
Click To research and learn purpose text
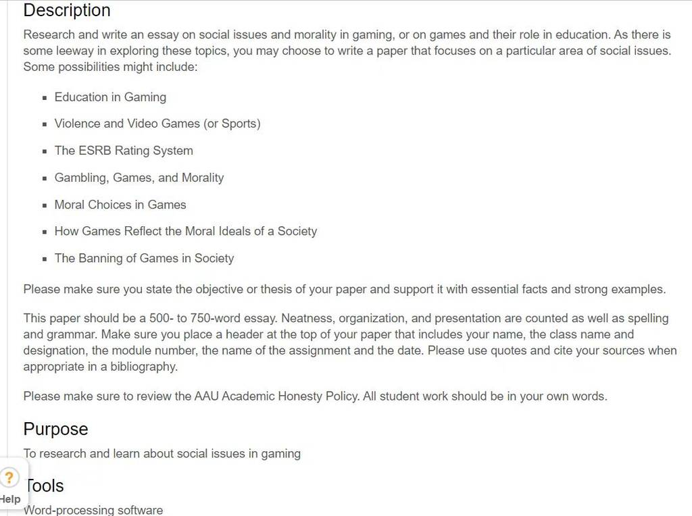(162, 453)
